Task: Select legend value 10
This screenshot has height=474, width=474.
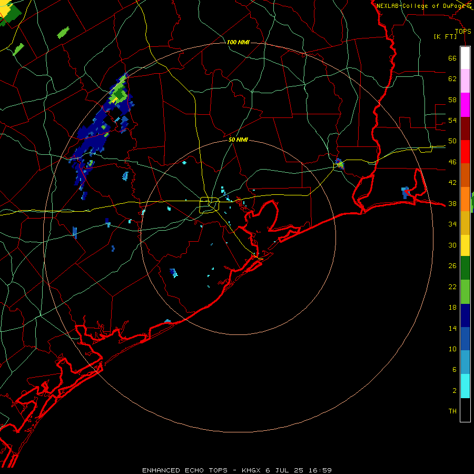Action: 452,349
